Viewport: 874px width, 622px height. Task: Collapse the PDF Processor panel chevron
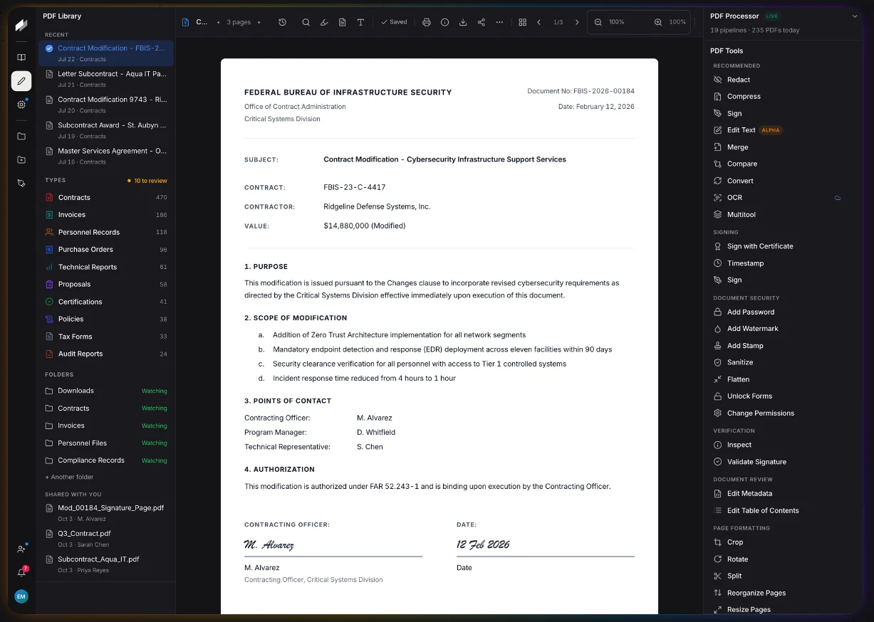tap(855, 16)
